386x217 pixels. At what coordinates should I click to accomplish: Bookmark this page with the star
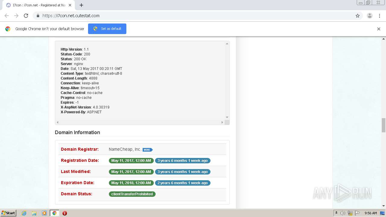pyautogui.click(x=358, y=16)
